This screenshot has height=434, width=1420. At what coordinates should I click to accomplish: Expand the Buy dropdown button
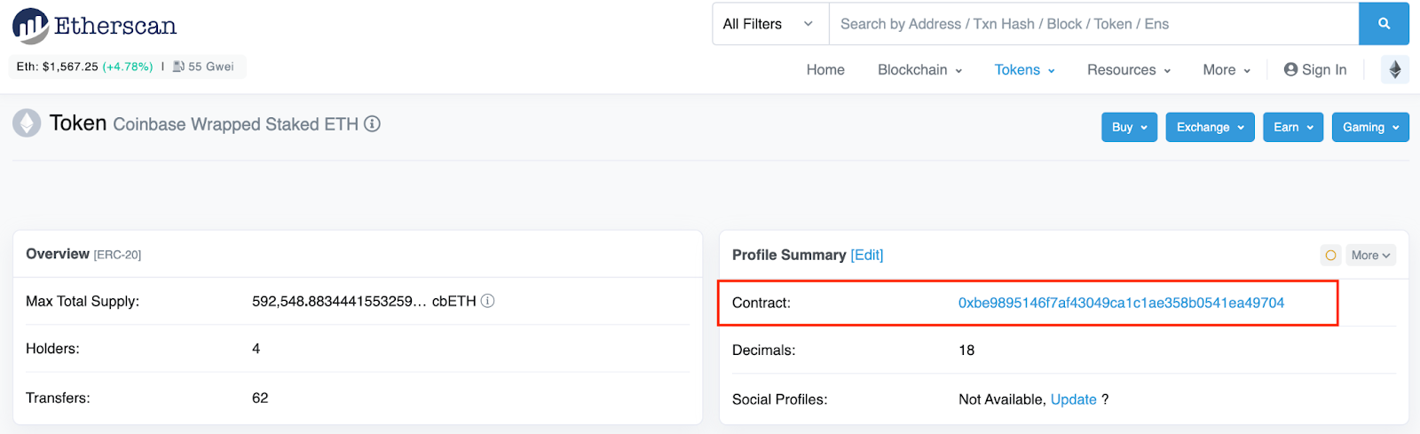click(x=1129, y=127)
